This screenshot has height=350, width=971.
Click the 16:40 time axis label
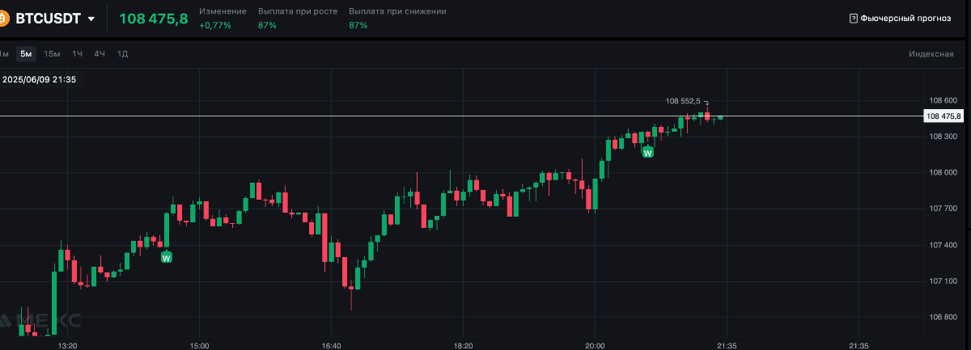click(x=331, y=345)
